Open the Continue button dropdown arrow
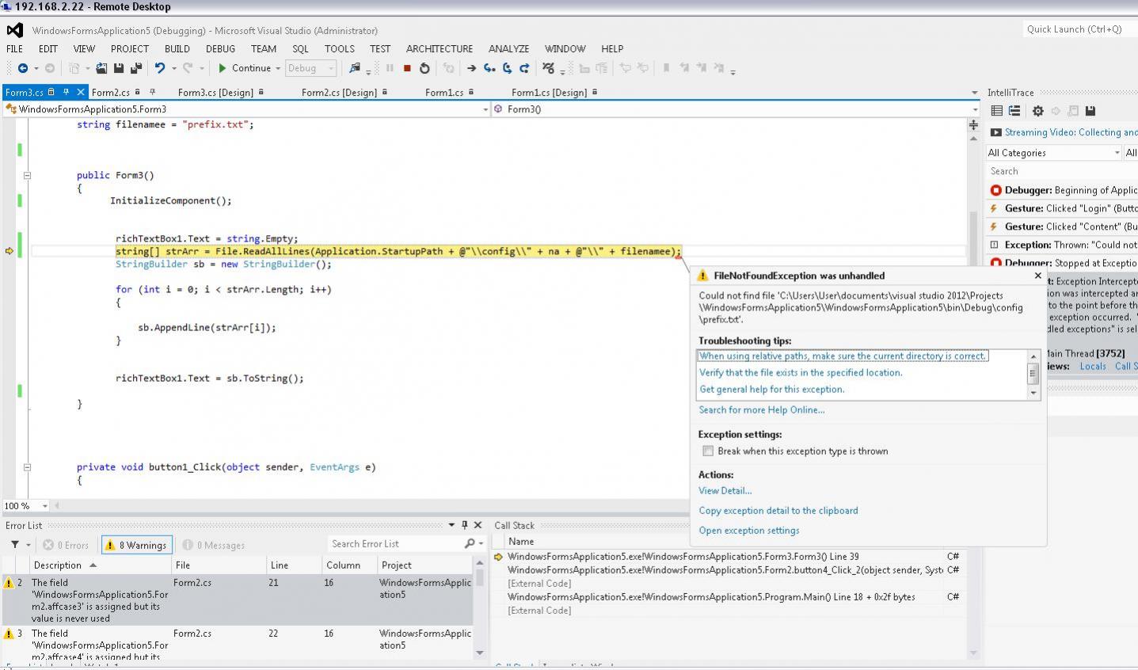The image size is (1138, 670). (x=278, y=68)
